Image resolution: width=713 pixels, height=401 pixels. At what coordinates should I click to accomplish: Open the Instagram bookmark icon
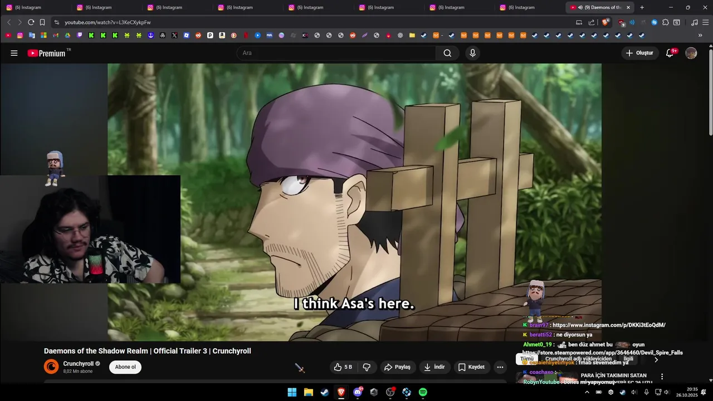(x=20, y=35)
